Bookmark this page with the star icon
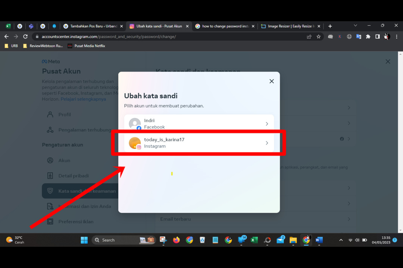This screenshot has width=403, height=268. (319, 37)
